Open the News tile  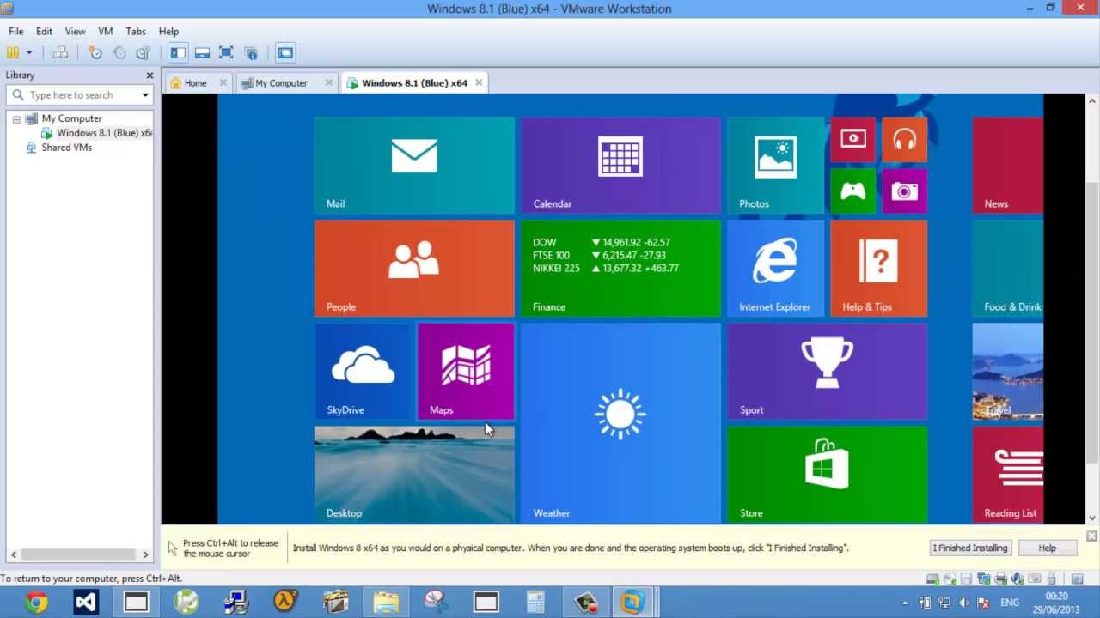tap(1007, 165)
